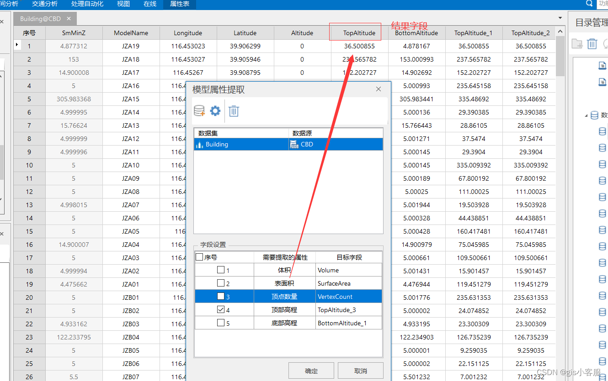Viewport: 608px width, 381px height.
Task: Select row number 1 header
Action: pyautogui.click(x=29, y=46)
